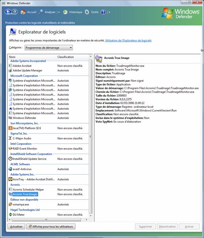
Task: Open the blue help question mark
Action: (103, 12)
